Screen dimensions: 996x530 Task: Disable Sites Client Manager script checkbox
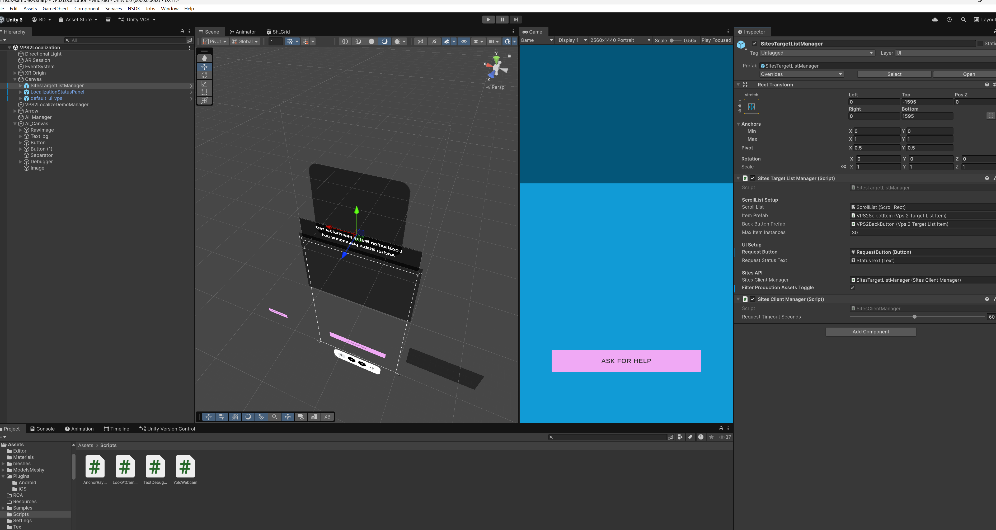tap(753, 299)
